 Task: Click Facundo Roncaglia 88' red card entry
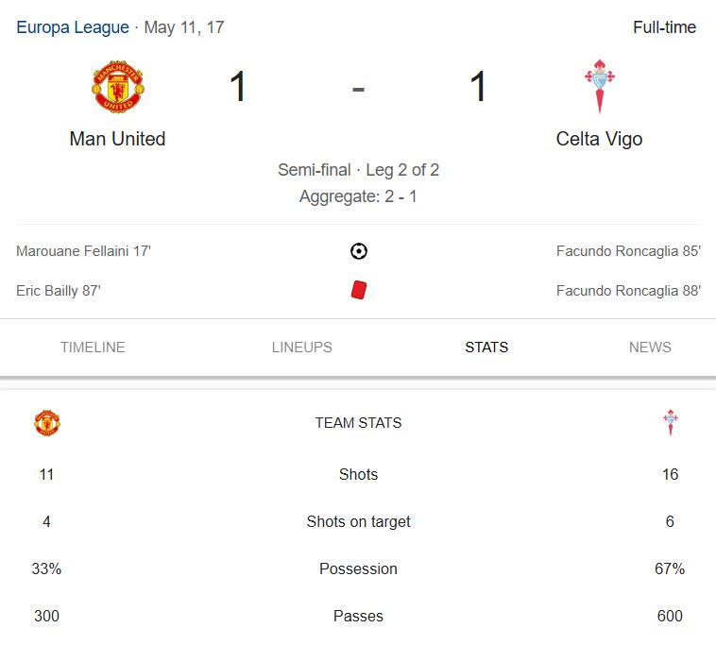(628, 291)
